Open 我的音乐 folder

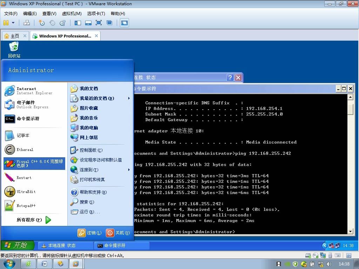[101, 118]
